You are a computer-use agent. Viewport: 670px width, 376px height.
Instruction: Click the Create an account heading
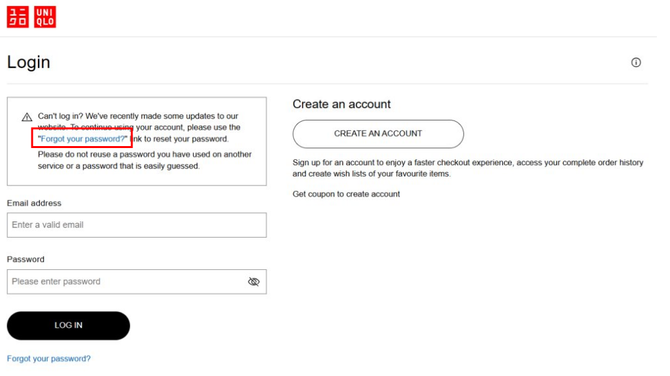tap(342, 104)
